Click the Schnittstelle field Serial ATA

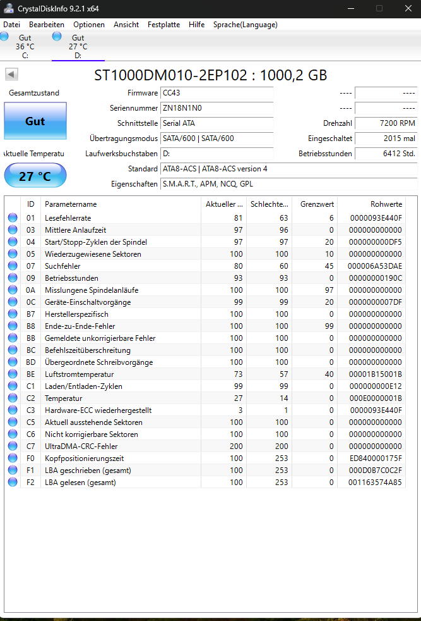tap(216, 123)
